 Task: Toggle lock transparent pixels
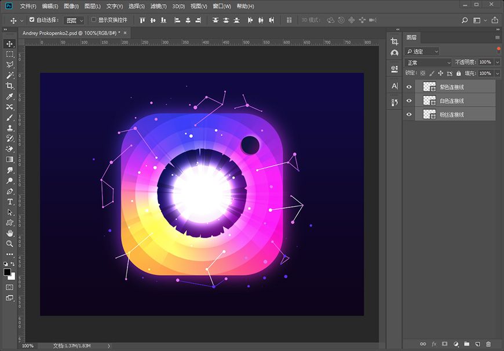[423, 74]
